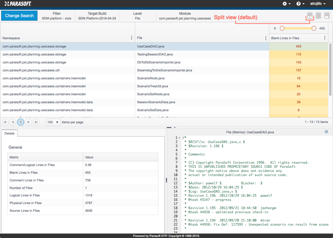Open the atrujillo user menu

(318, 4)
